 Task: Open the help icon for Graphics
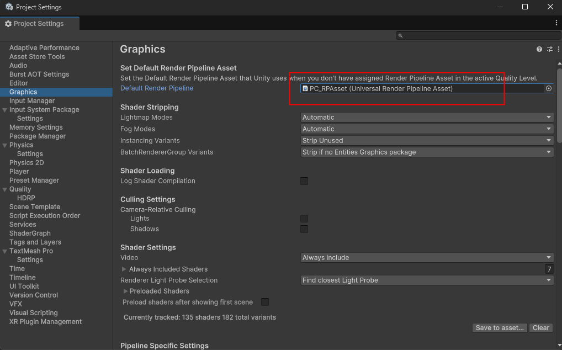pos(539,50)
